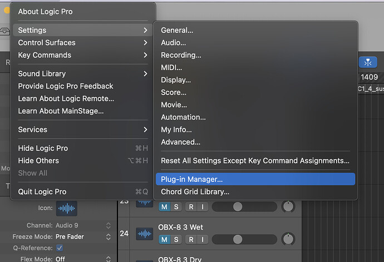Toggle Mute on track 23
The height and width of the screenshot is (262, 384).
pos(164,207)
